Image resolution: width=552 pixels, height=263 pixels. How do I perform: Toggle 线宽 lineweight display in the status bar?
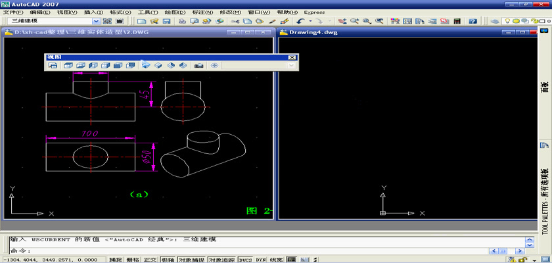tap(277, 260)
